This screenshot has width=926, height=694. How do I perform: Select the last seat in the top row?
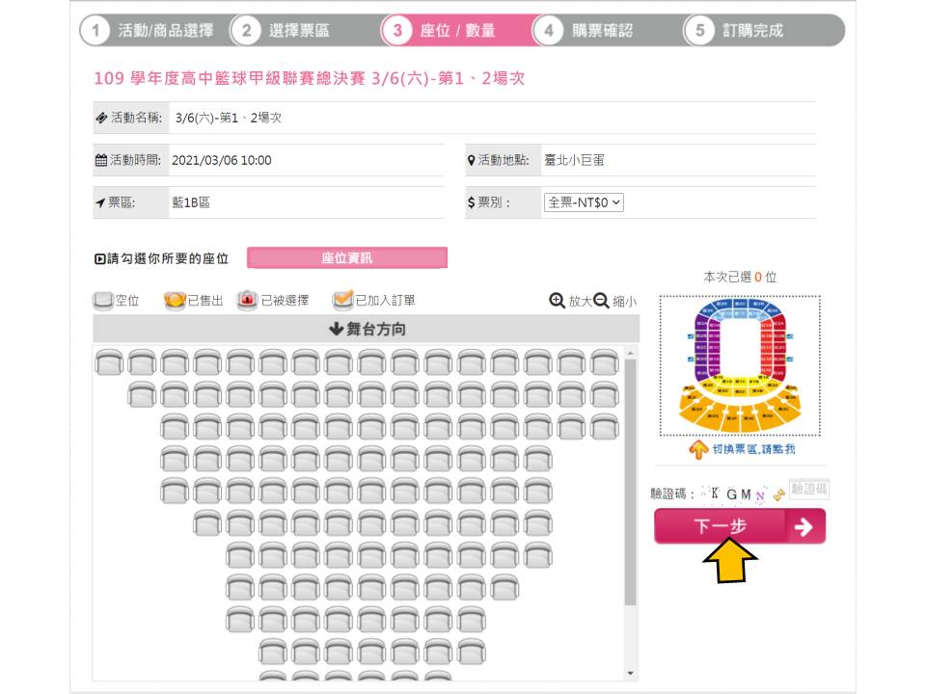(x=604, y=363)
